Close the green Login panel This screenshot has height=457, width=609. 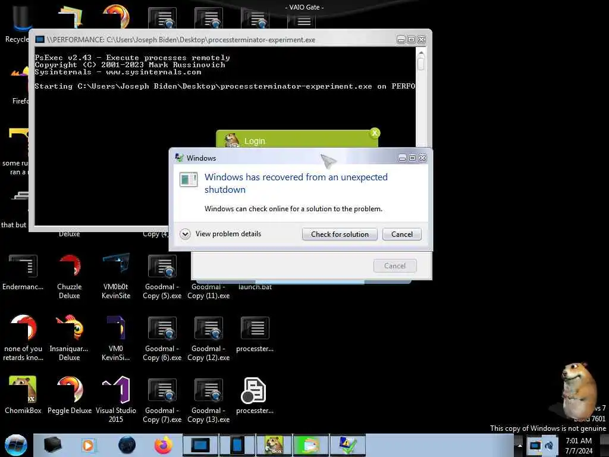coord(375,133)
